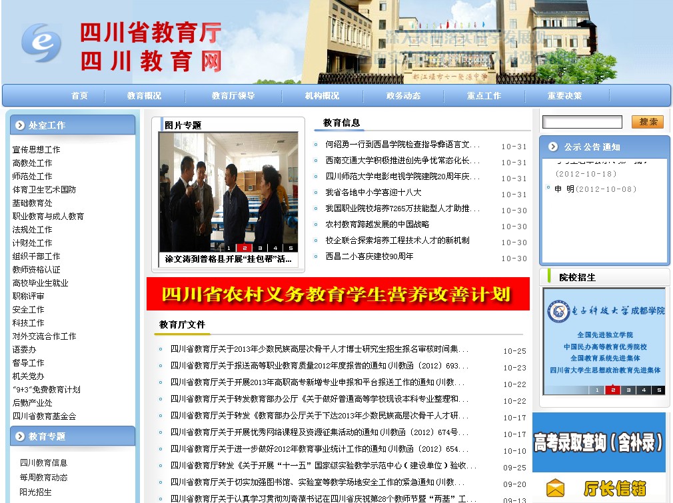Open 阳光招生 under 教育专题
This screenshot has width=673, height=503.
pyautogui.click(x=35, y=492)
